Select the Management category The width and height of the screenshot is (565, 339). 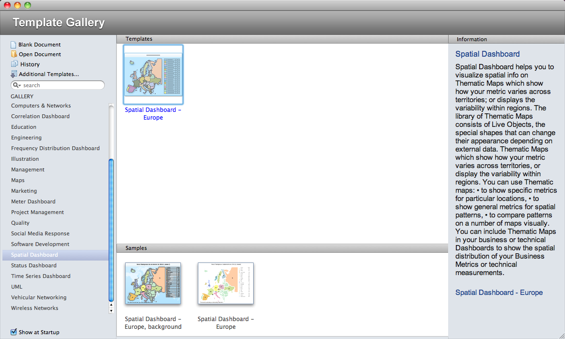[x=28, y=169]
